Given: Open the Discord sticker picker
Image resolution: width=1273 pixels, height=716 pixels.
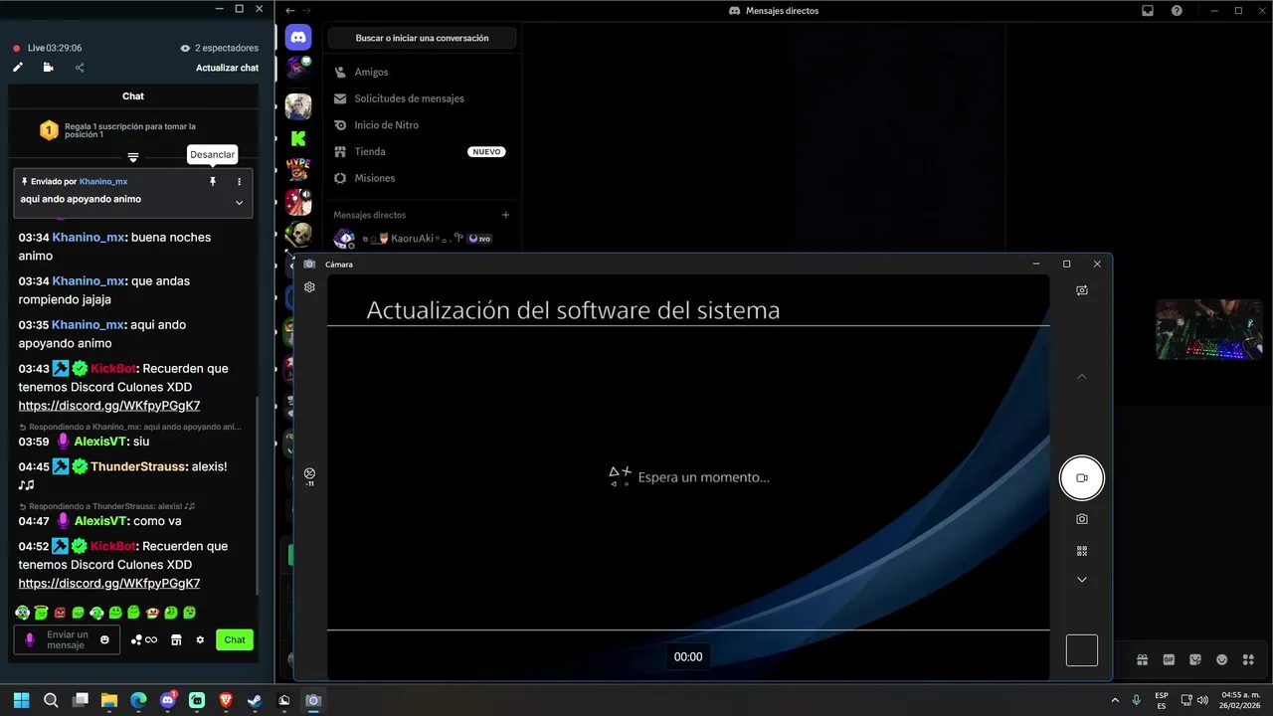Looking at the screenshot, I should click(x=1195, y=659).
